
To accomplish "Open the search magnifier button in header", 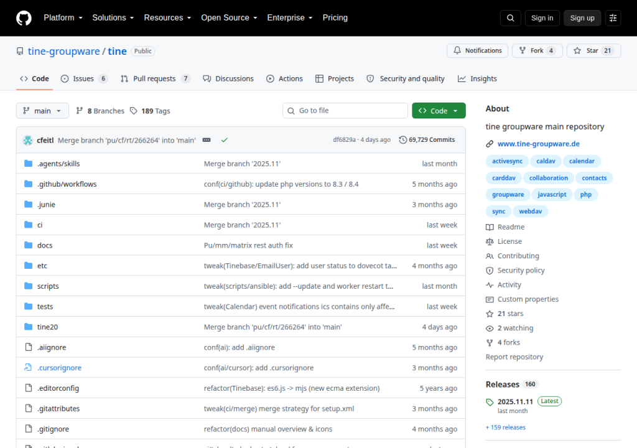I will pos(511,18).
